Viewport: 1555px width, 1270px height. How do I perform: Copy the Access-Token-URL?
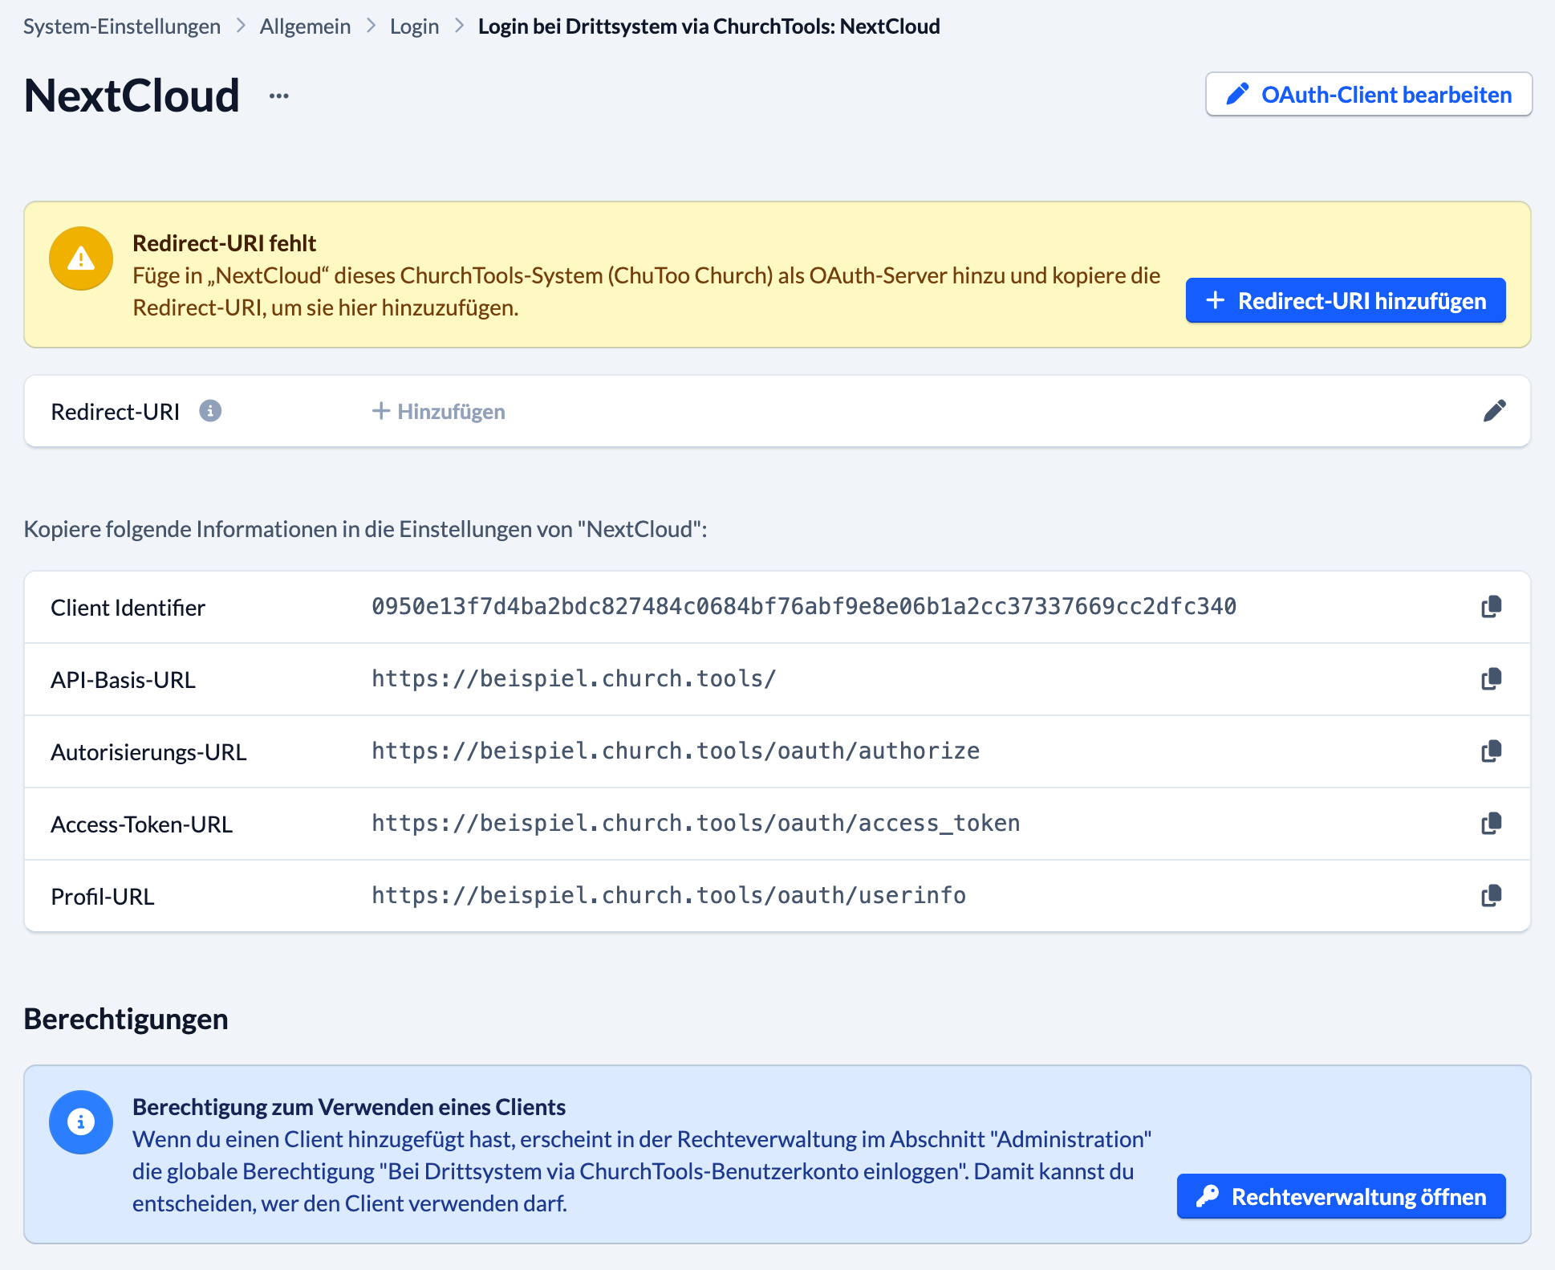[1491, 823]
